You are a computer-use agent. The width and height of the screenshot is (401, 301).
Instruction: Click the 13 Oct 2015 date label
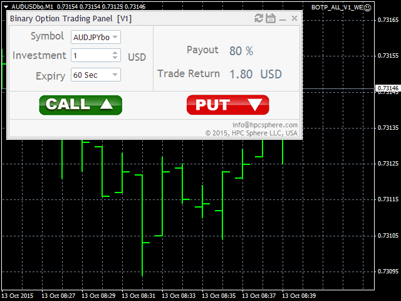pyautogui.click(x=18, y=296)
